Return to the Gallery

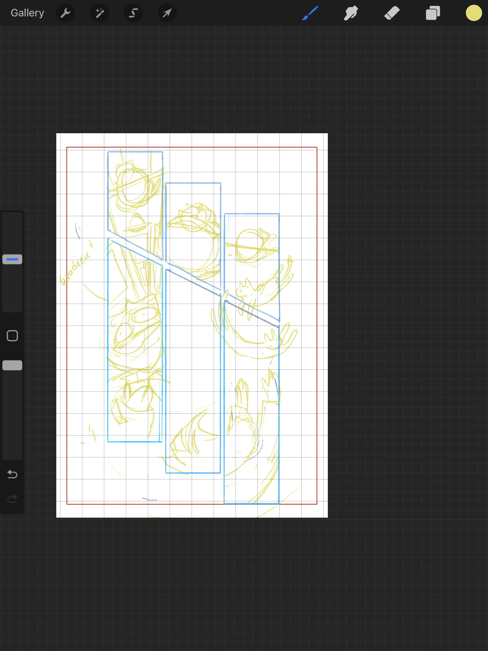(28, 13)
